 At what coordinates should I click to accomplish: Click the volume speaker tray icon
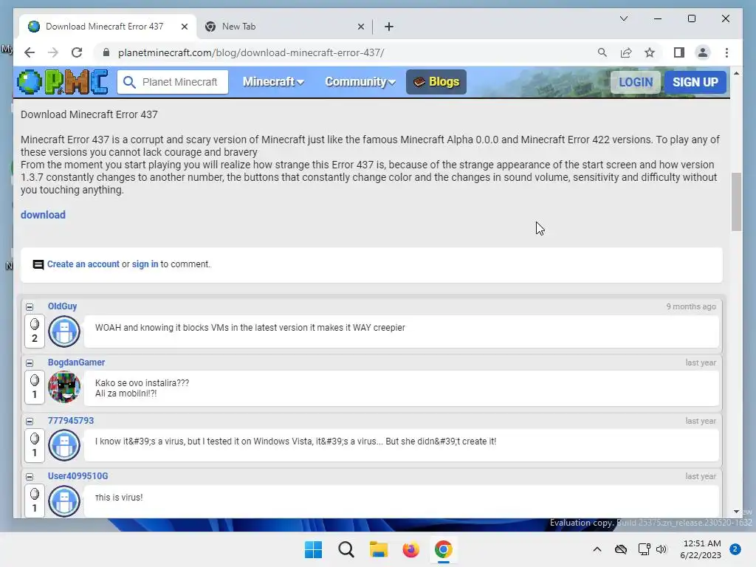click(x=661, y=549)
